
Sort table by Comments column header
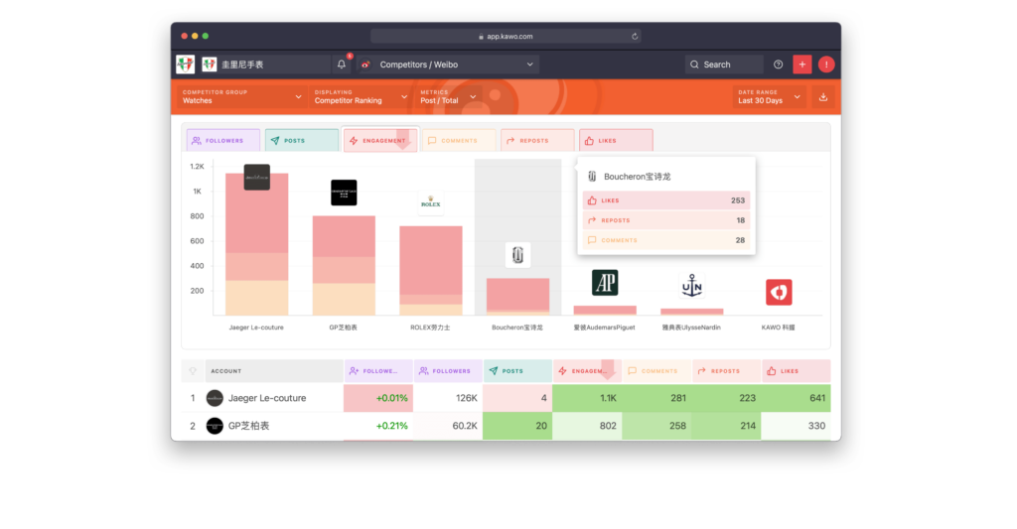coord(656,371)
